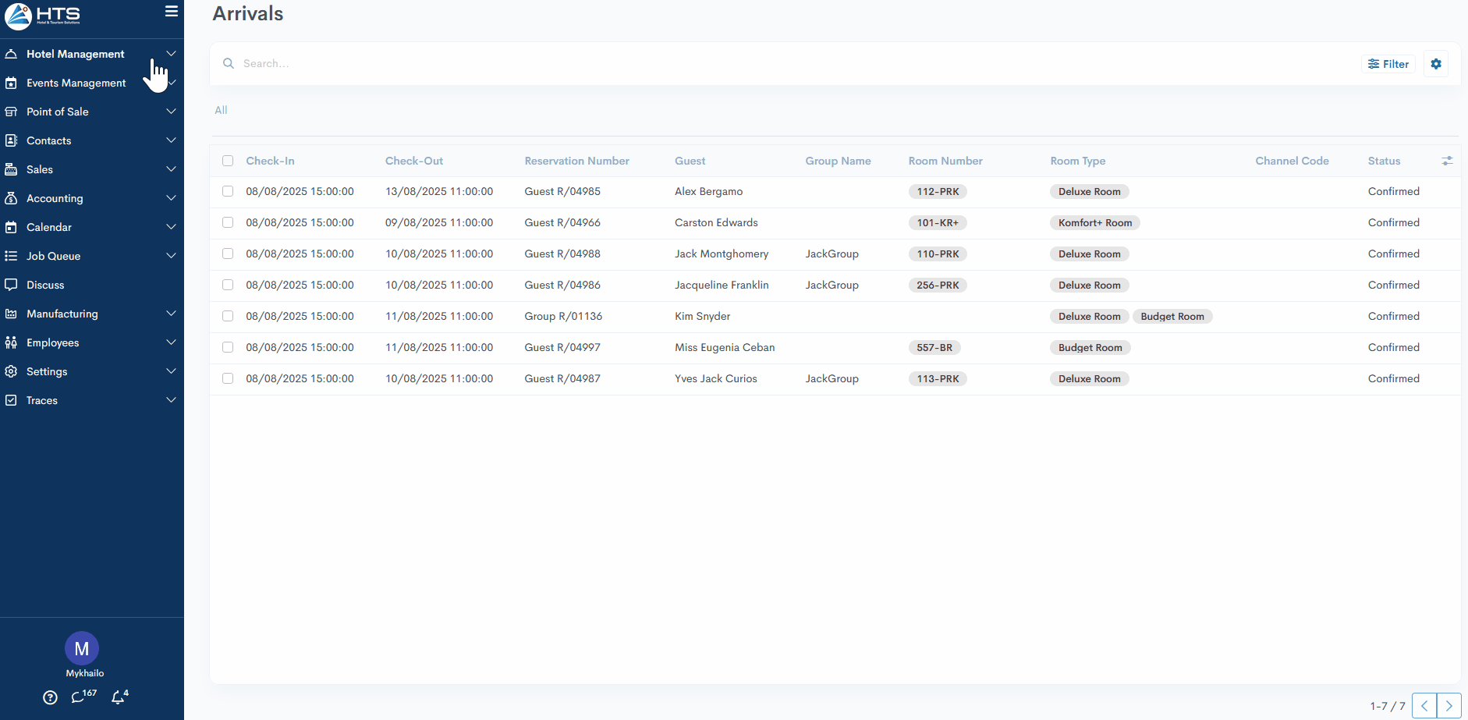The height and width of the screenshot is (720, 1468).
Task: Click the Mykhailo user avatar
Action: click(82, 649)
